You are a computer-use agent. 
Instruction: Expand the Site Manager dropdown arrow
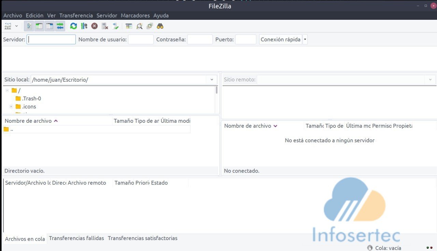16,26
